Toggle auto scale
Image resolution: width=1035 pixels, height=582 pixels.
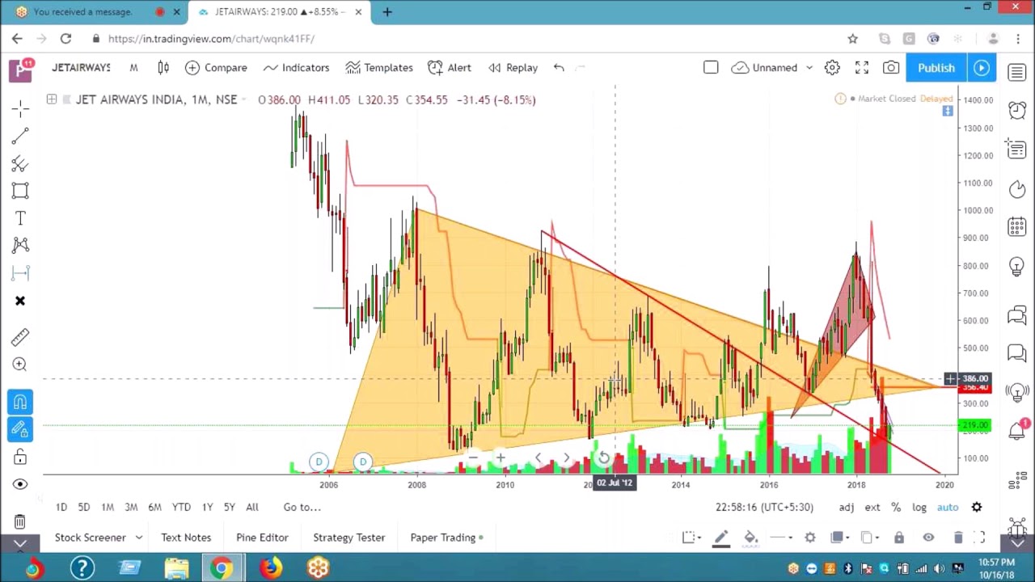(948, 508)
